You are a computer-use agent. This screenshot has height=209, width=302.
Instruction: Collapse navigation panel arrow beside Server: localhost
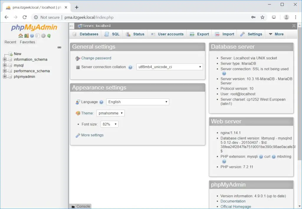(x=71, y=26)
